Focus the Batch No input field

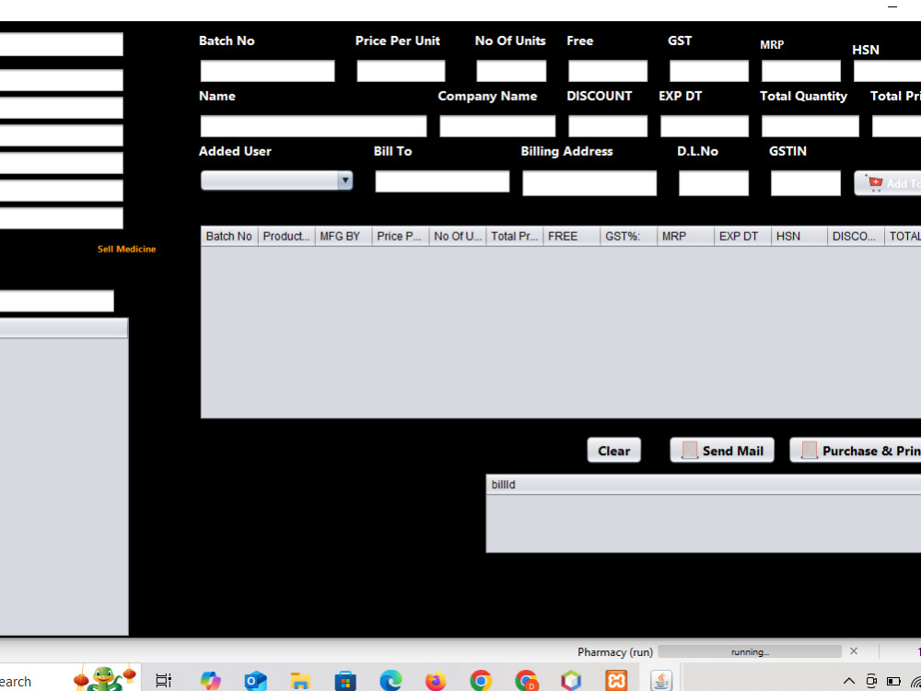point(267,71)
